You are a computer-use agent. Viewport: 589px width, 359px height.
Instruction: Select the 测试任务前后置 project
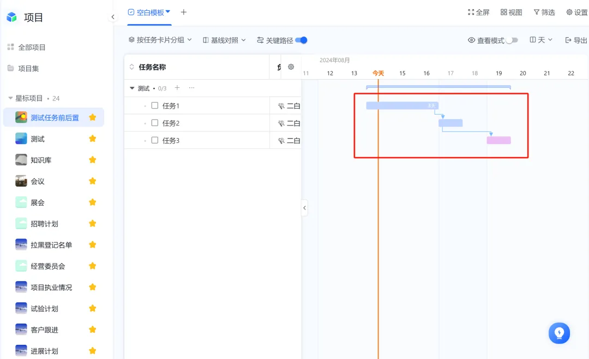(53, 118)
